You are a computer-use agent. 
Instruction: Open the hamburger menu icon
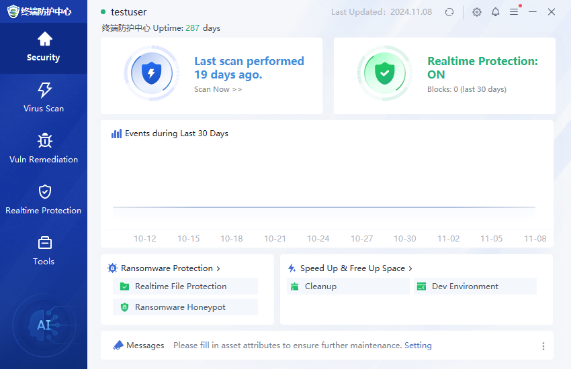click(x=514, y=12)
